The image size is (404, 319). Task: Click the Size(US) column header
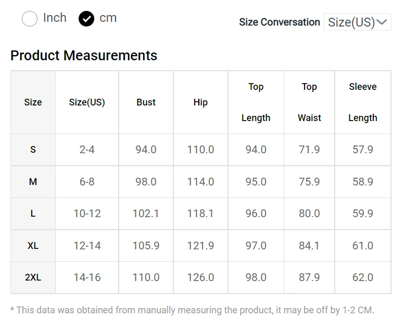coord(87,102)
